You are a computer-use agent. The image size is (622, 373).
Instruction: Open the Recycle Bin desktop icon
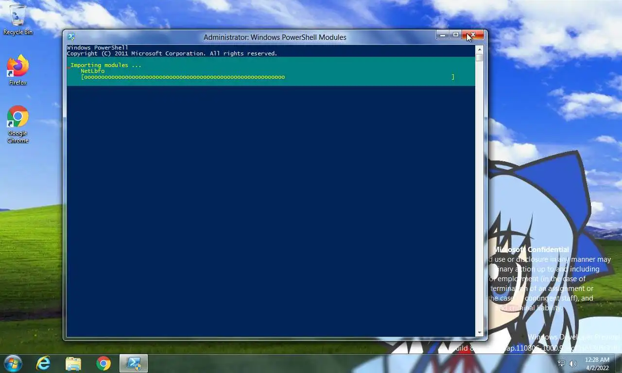pos(18,19)
